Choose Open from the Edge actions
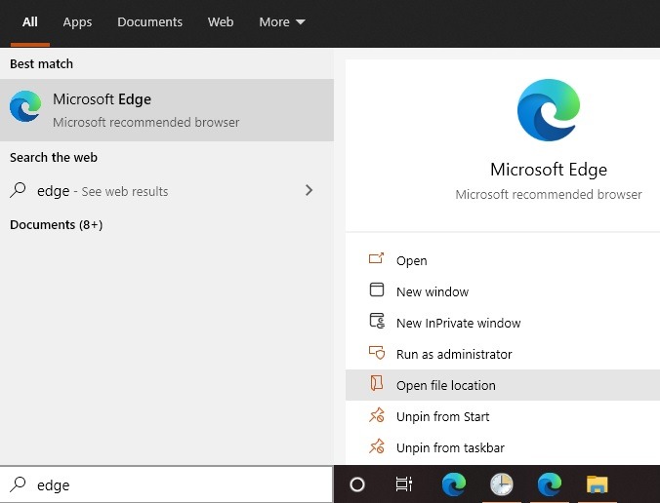 503,260
